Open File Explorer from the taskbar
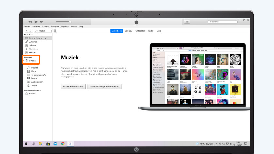Screen dimensions: 274x154 (41, 144)
